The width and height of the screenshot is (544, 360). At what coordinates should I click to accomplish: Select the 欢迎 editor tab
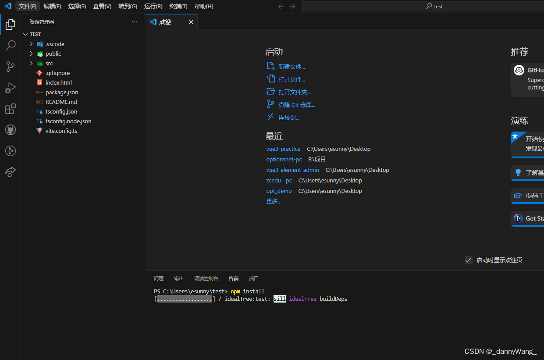[x=171, y=22]
